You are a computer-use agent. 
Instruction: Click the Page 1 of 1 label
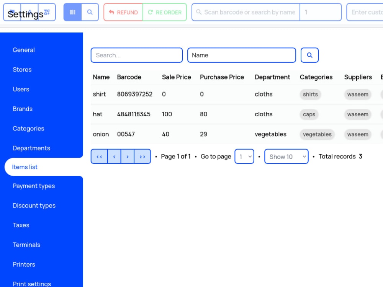[176, 157]
